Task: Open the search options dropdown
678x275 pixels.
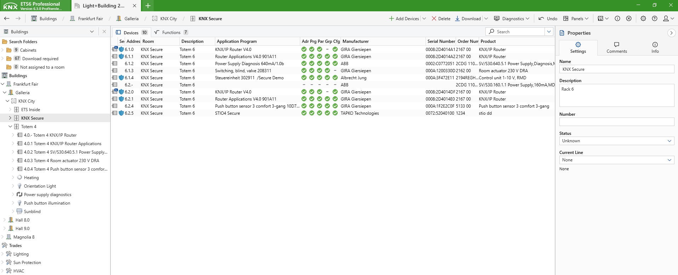Action: [x=549, y=31]
